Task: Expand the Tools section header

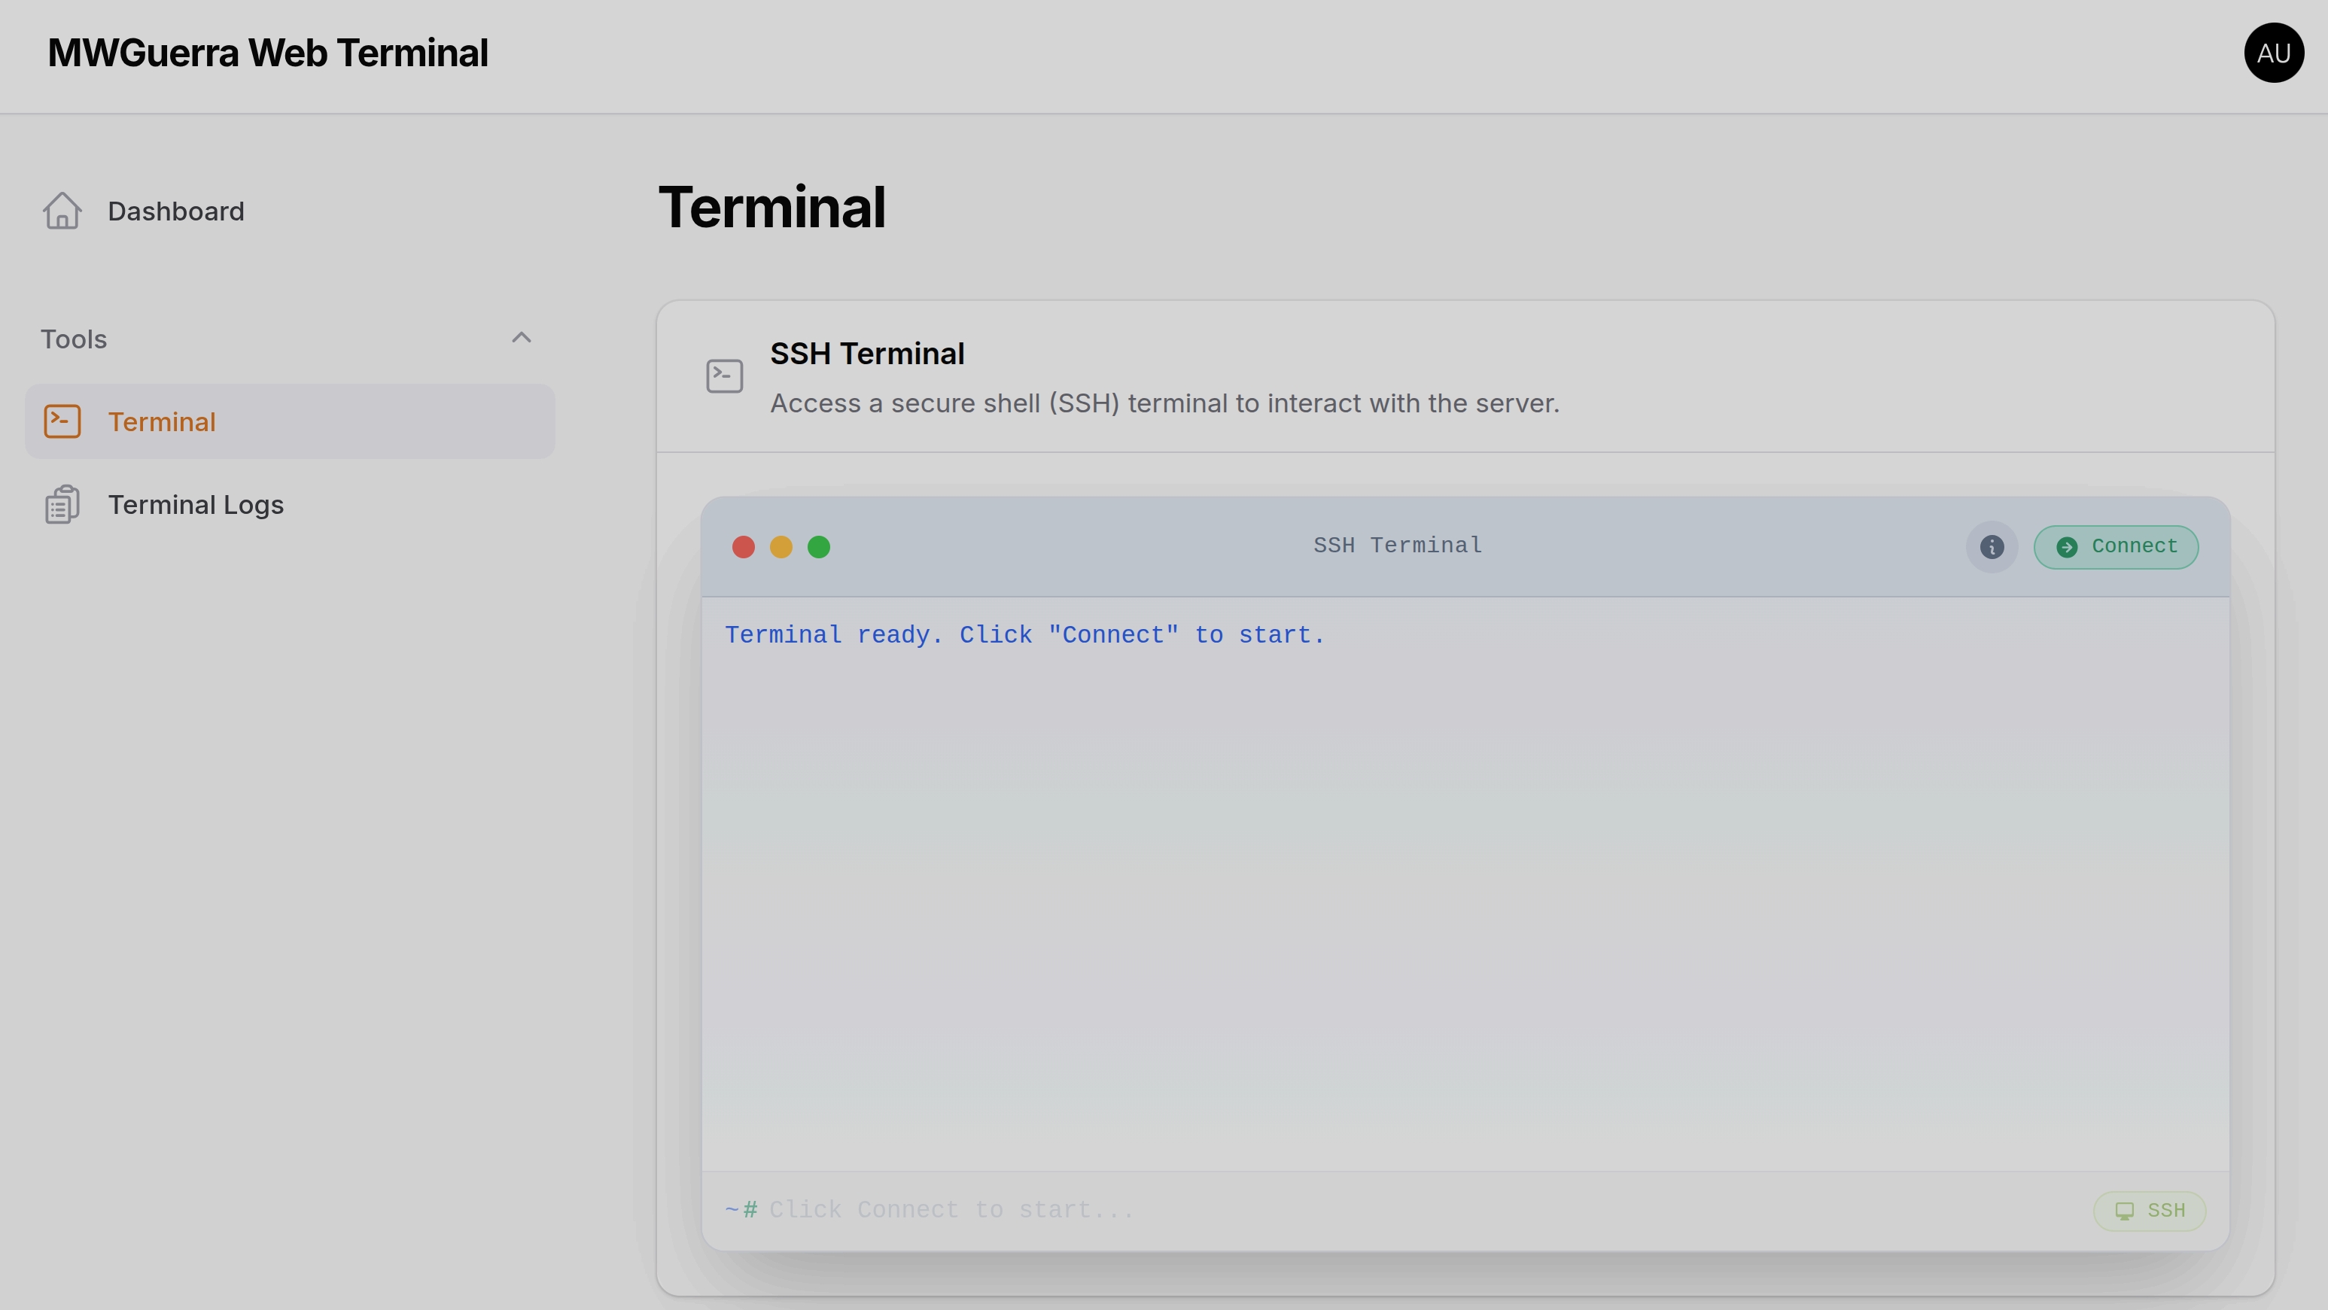Action: (x=74, y=339)
